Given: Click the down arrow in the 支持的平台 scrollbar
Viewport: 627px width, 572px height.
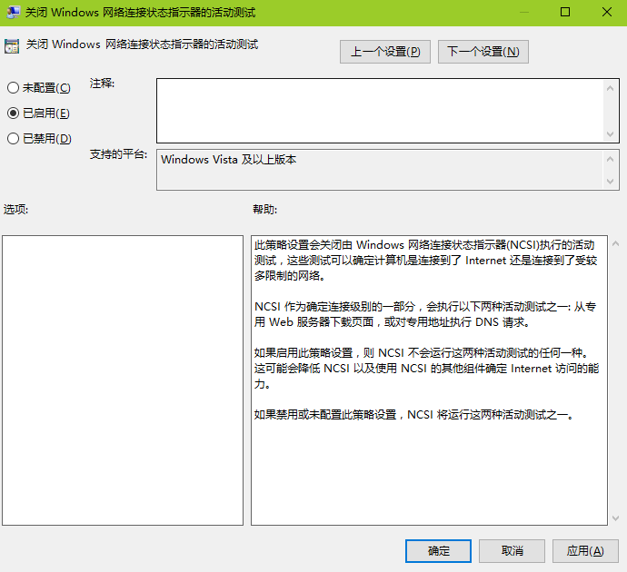Looking at the screenshot, I should 612,182.
